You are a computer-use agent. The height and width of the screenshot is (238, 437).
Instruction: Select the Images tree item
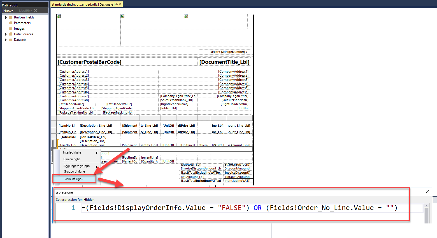(19, 29)
